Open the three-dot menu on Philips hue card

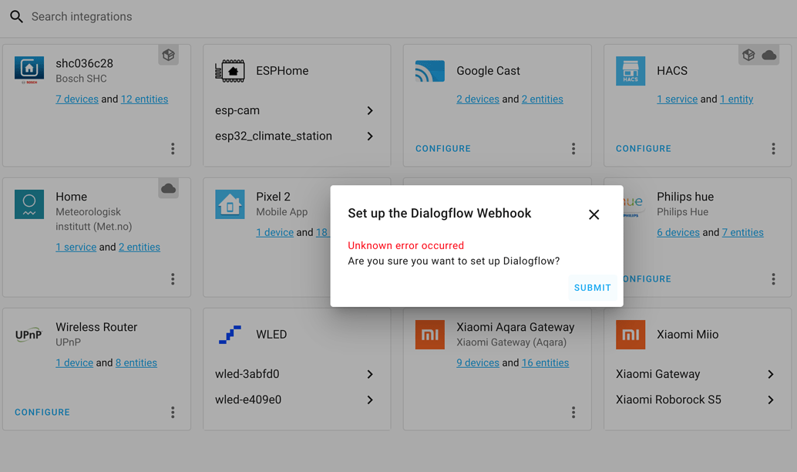[774, 279]
